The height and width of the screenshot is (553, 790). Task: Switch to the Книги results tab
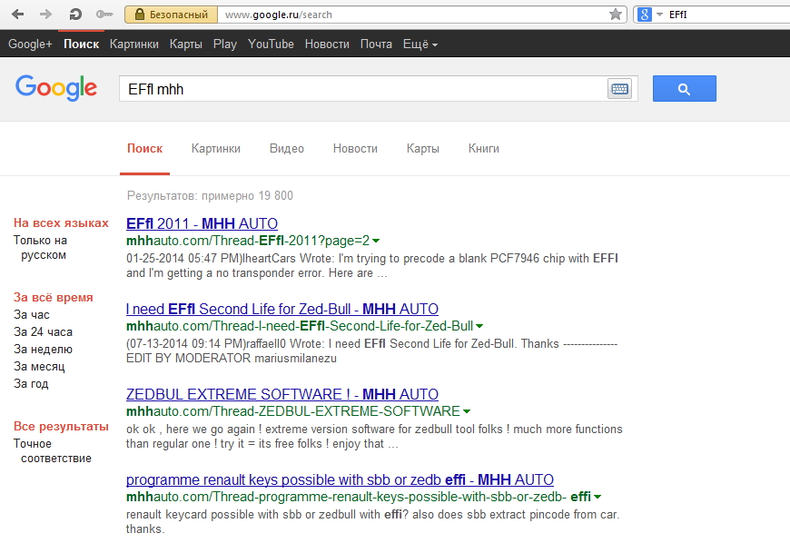click(x=484, y=149)
